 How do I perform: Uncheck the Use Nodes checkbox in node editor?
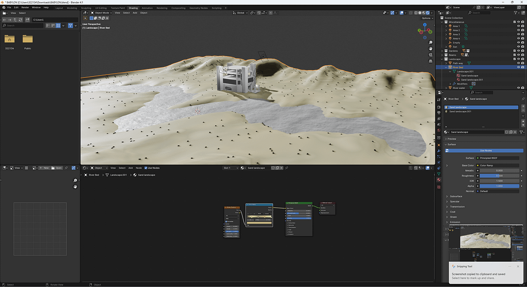coord(146,168)
